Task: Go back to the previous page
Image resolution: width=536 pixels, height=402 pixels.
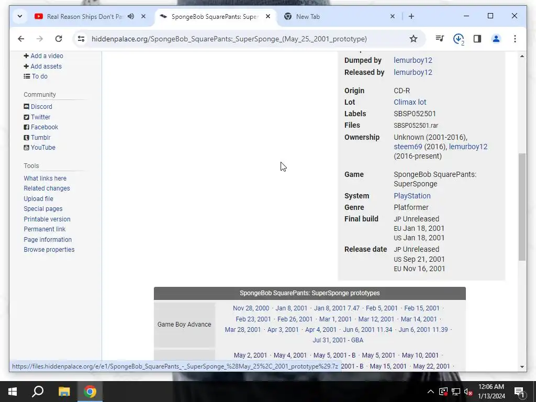Action: coord(21,39)
